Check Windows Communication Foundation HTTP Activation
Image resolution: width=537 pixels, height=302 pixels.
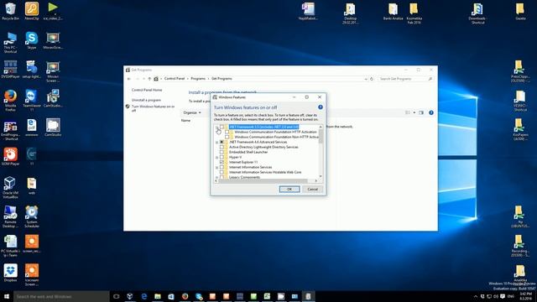[x=227, y=132]
